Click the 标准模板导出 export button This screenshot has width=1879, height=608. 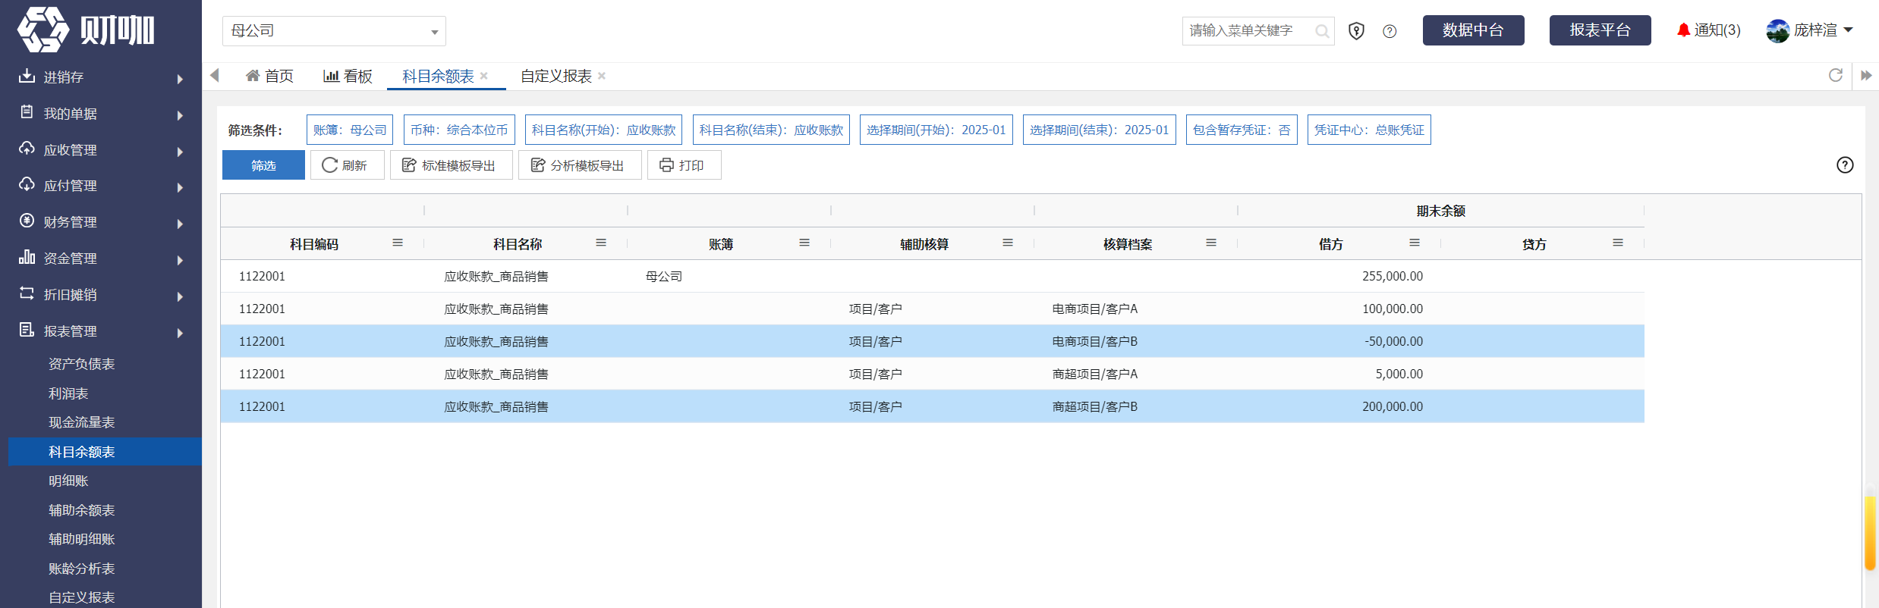[x=451, y=165]
